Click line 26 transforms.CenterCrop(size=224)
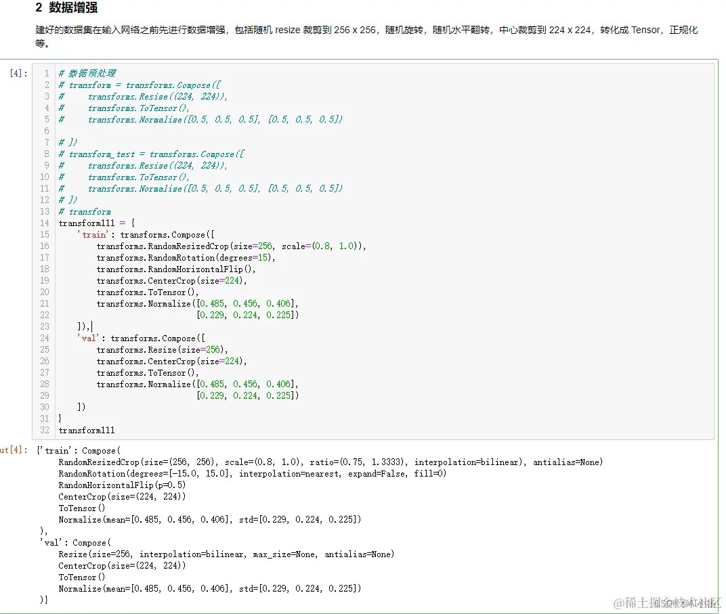This screenshot has width=726, height=614. coord(171,361)
